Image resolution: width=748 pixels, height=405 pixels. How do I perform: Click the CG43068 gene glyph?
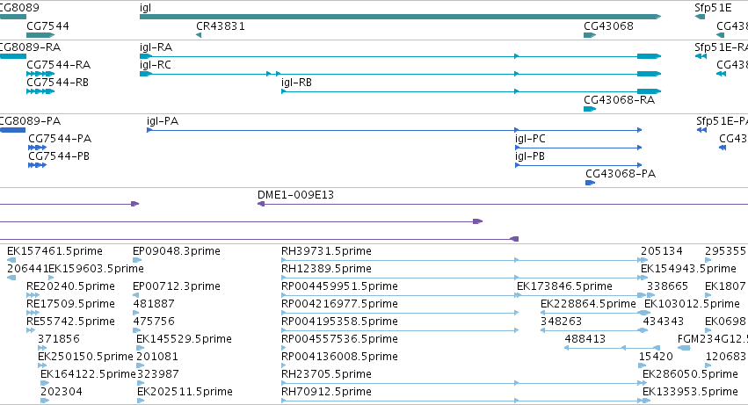[x=590, y=35]
